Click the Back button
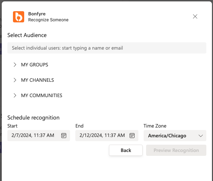Screen dimensions: 213x181 (x=126, y=150)
